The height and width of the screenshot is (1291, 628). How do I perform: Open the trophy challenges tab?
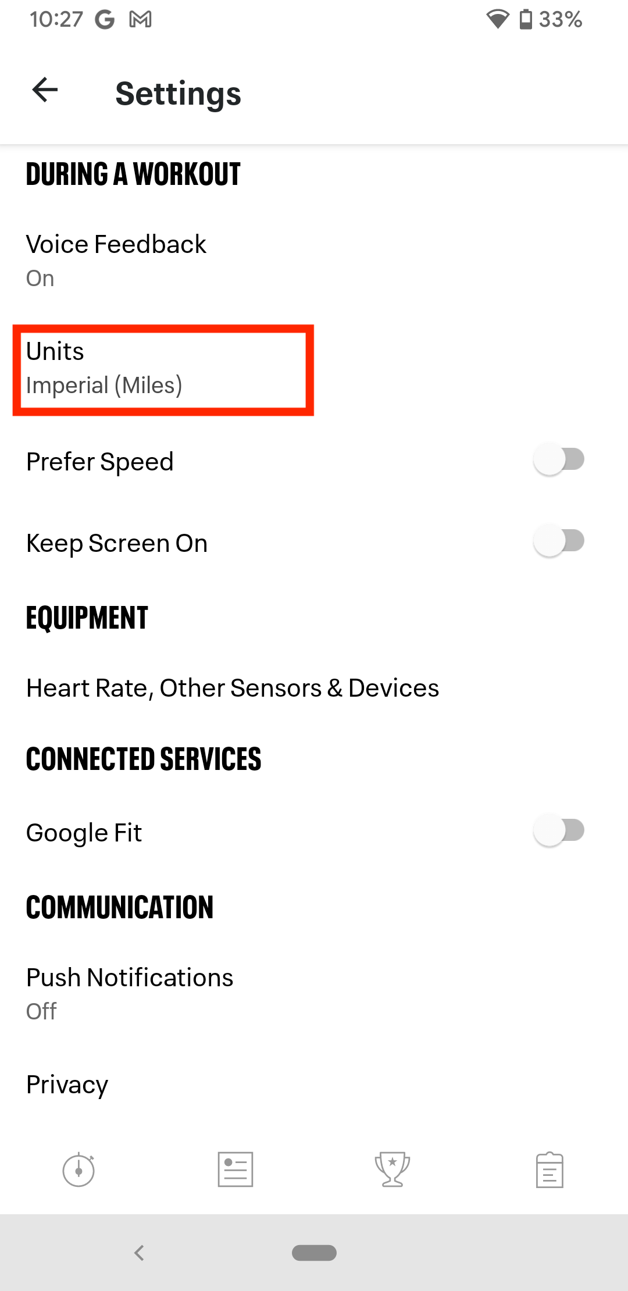[x=392, y=1169]
